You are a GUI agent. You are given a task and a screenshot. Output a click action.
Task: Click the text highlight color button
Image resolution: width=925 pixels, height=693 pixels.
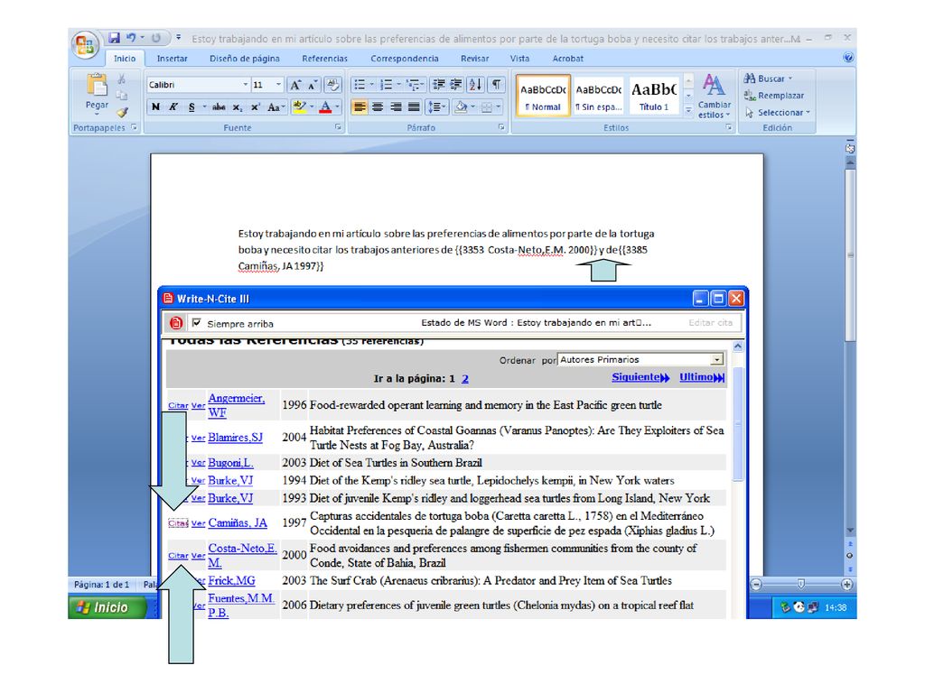click(299, 106)
